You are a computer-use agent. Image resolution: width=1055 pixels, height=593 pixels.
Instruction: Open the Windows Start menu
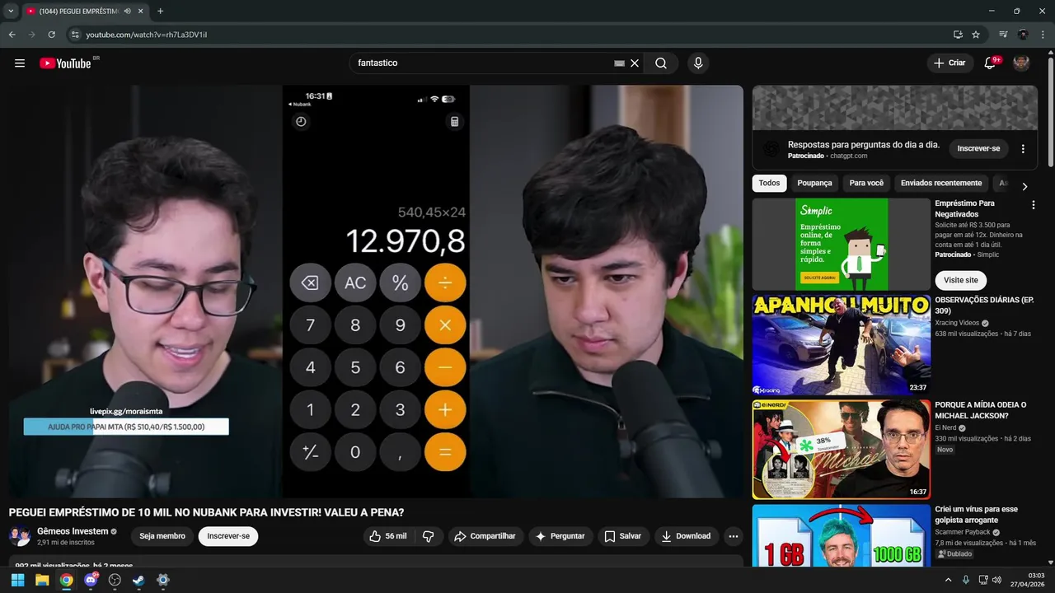[x=17, y=580]
